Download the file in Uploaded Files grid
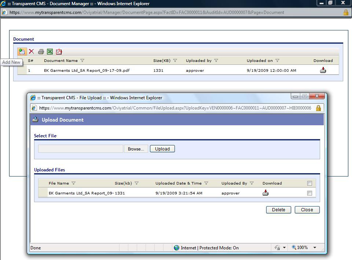 pyautogui.click(x=266, y=193)
